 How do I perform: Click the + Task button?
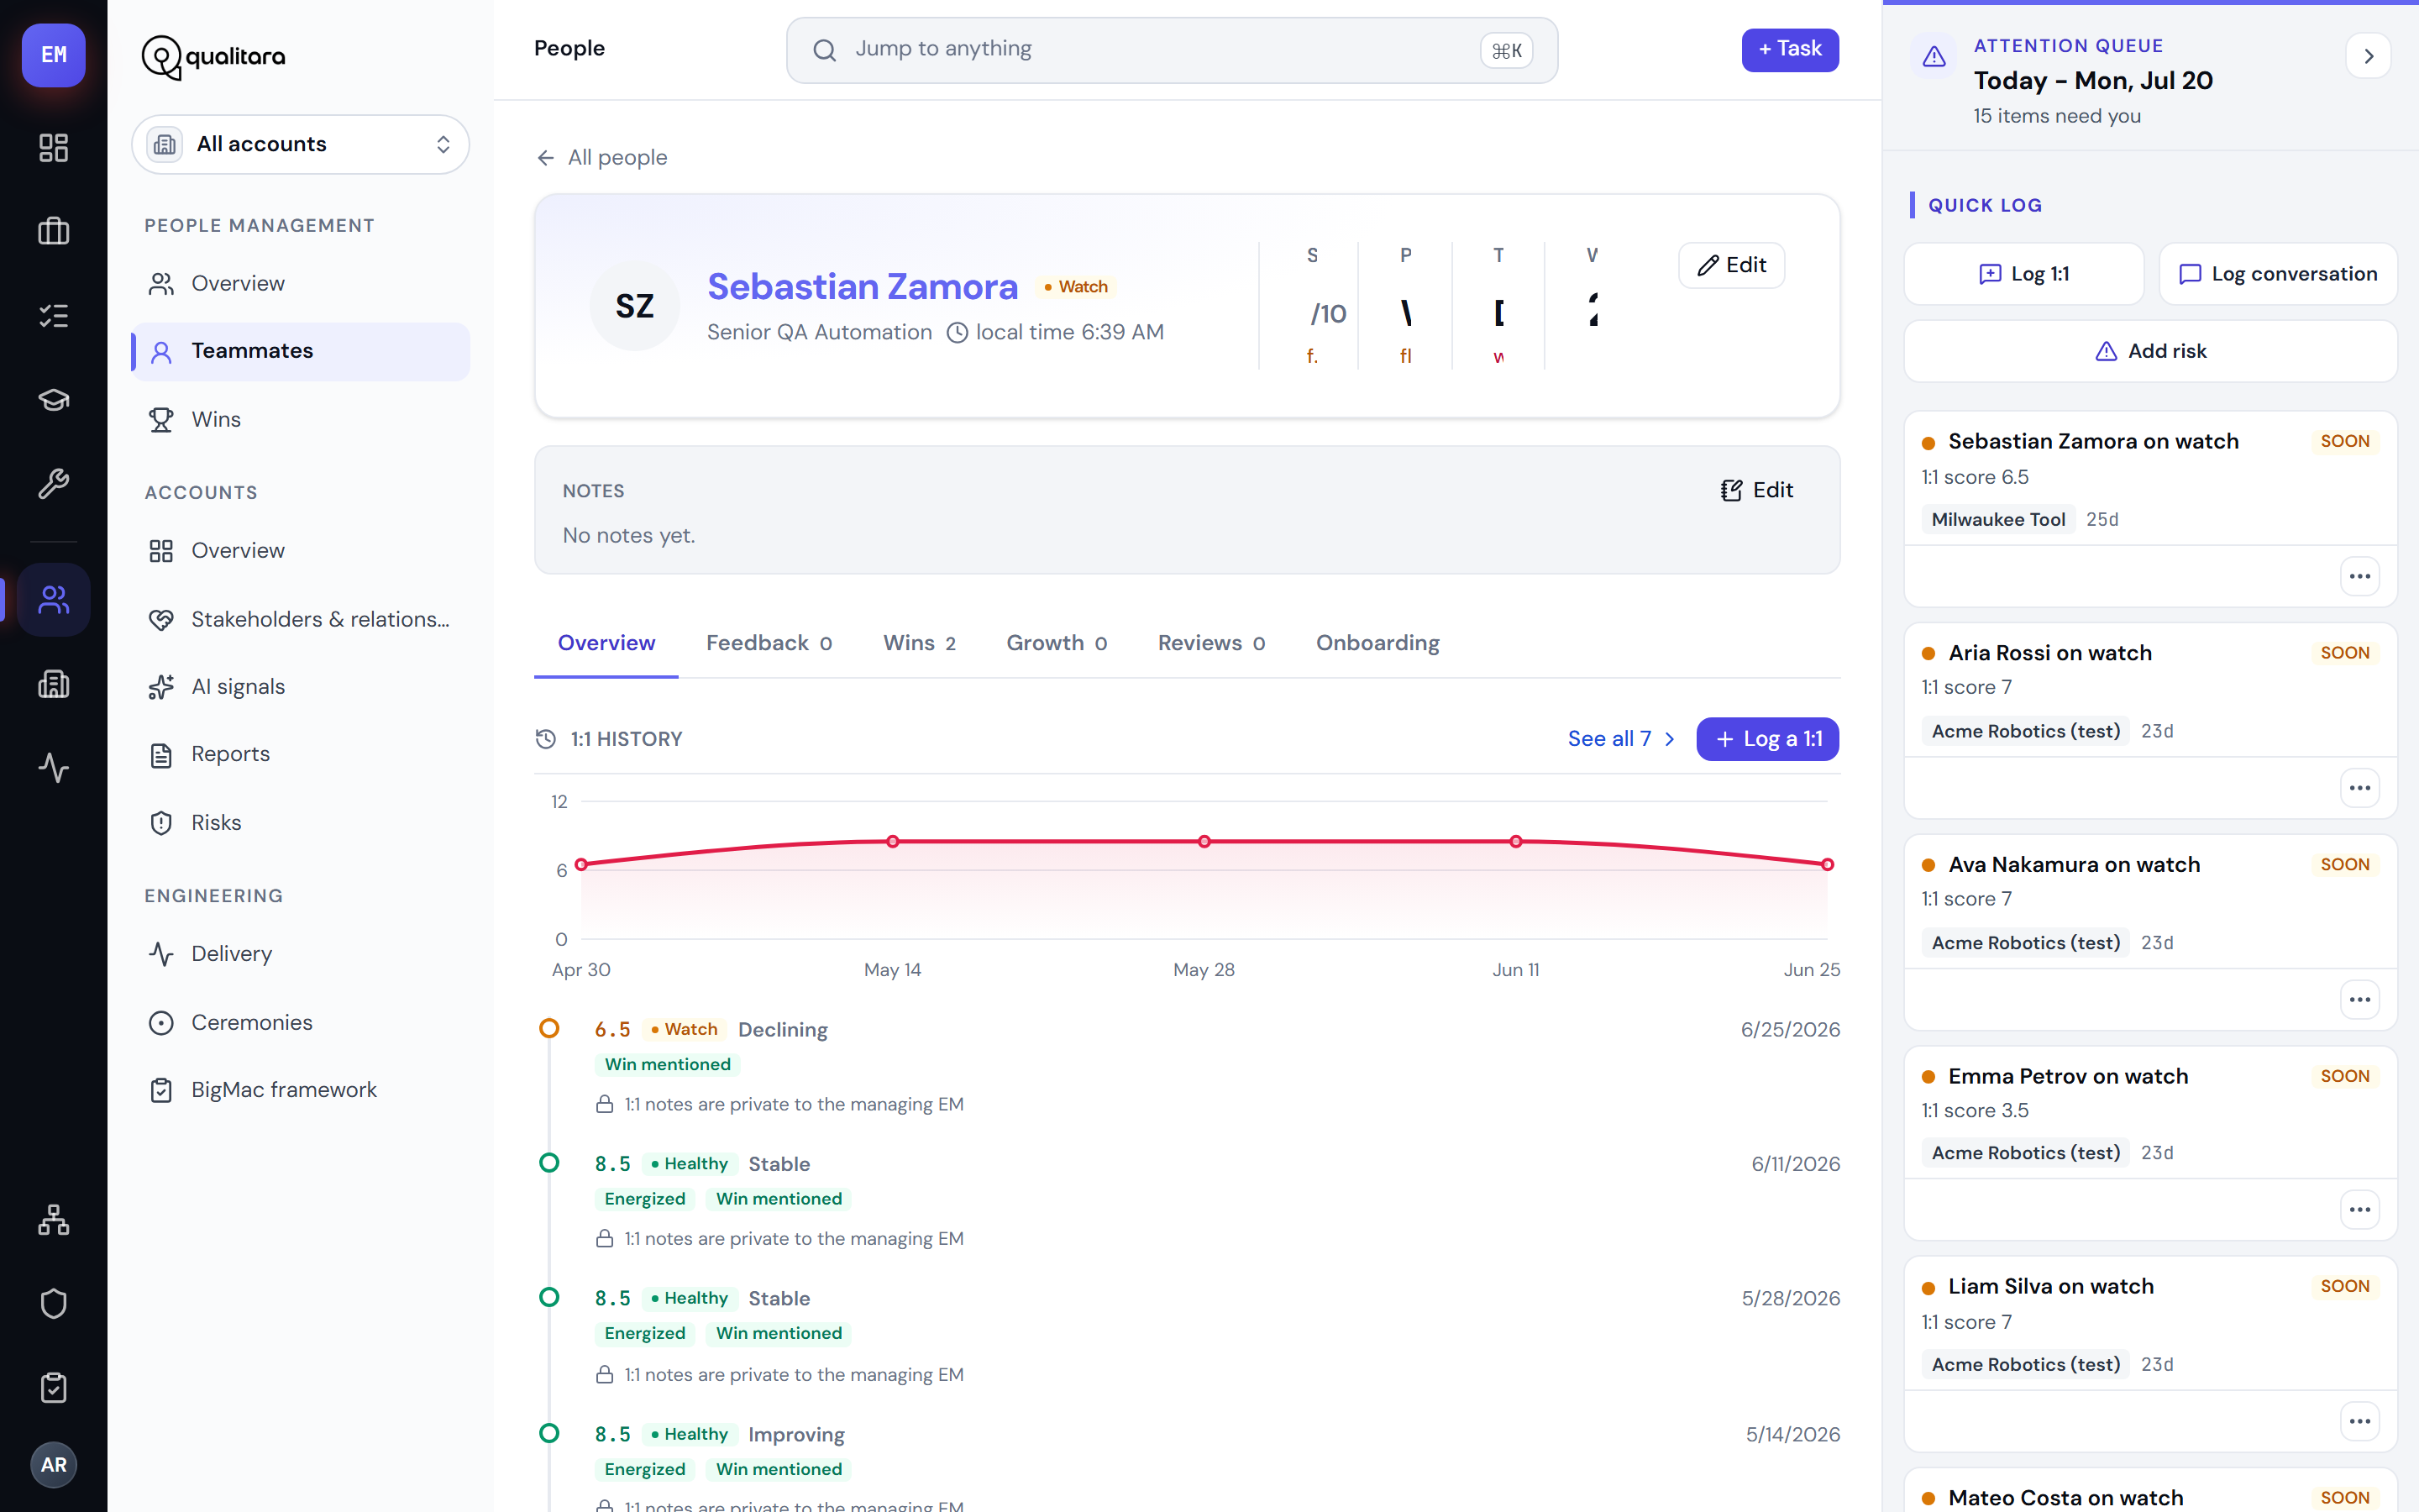click(x=1789, y=49)
